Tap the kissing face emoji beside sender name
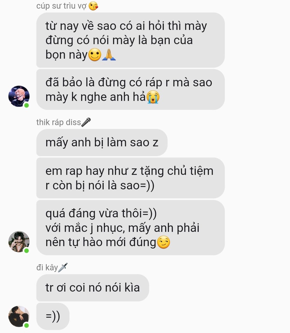The width and height of the screenshot is (290, 333). [x=93, y=6]
